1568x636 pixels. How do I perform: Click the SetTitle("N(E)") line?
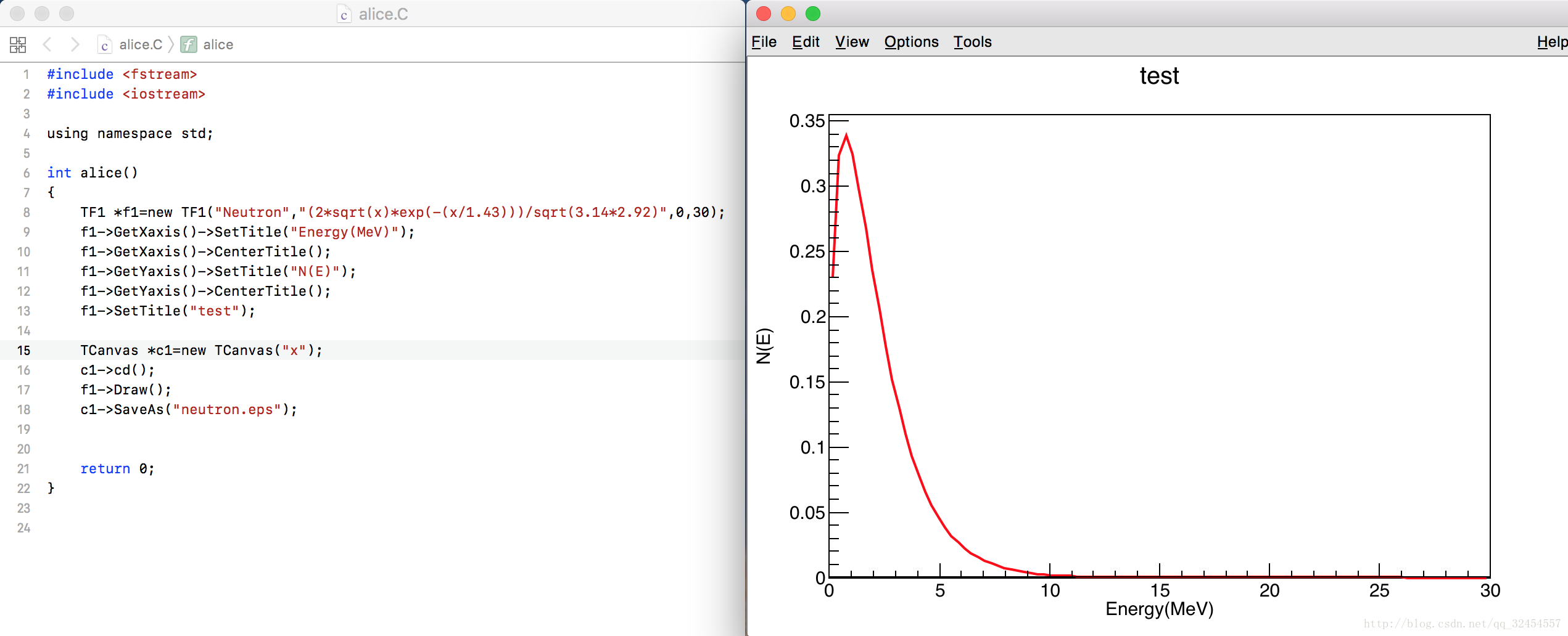[x=218, y=271]
